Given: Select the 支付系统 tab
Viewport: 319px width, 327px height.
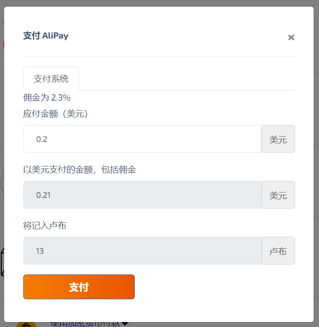Looking at the screenshot, I should click(x=51, y=79).
